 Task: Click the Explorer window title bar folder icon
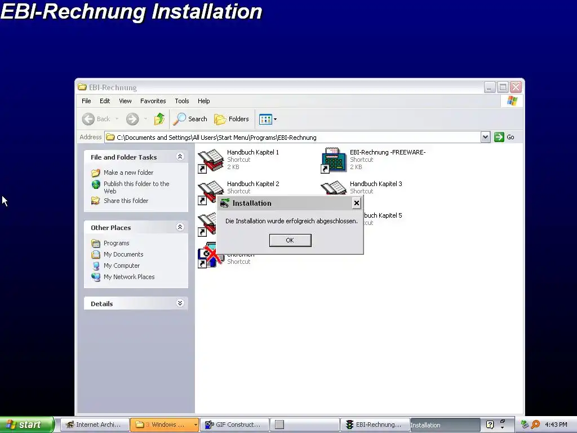pos(82,87)
